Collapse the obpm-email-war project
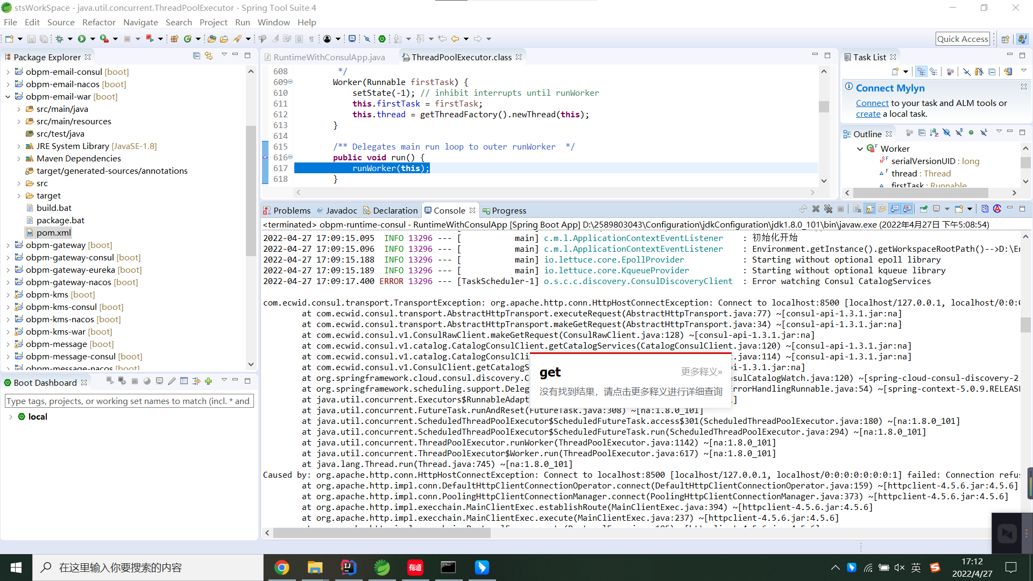This screenshot has width=1033, height=581. pos(8,97)
